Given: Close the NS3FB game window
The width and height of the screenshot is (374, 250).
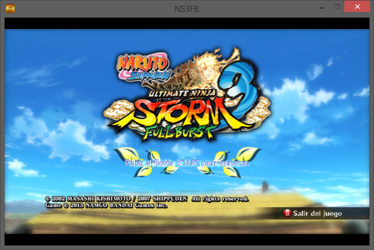Looking at the screenshot, I should pos(357,7).
